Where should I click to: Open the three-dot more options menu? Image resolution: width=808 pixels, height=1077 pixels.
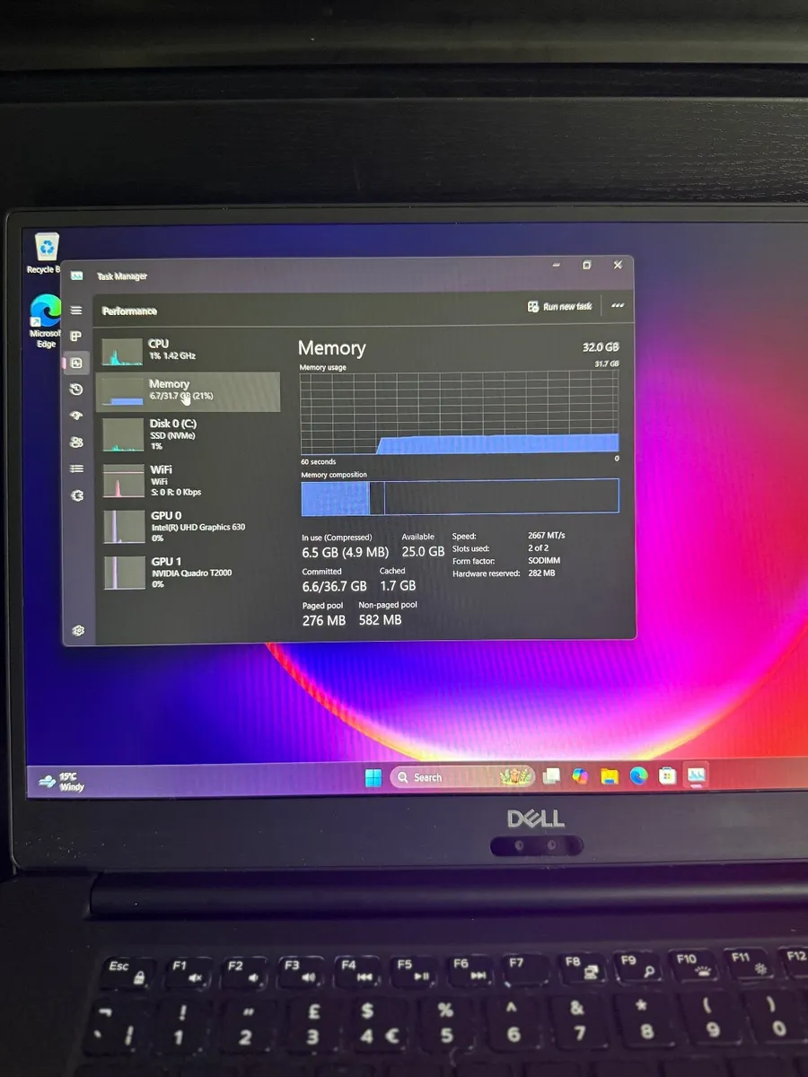618,306
